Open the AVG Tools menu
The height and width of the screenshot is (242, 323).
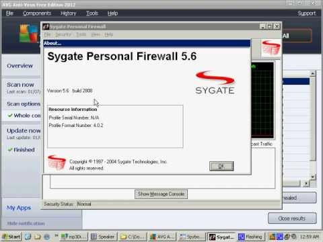(92, 13)
